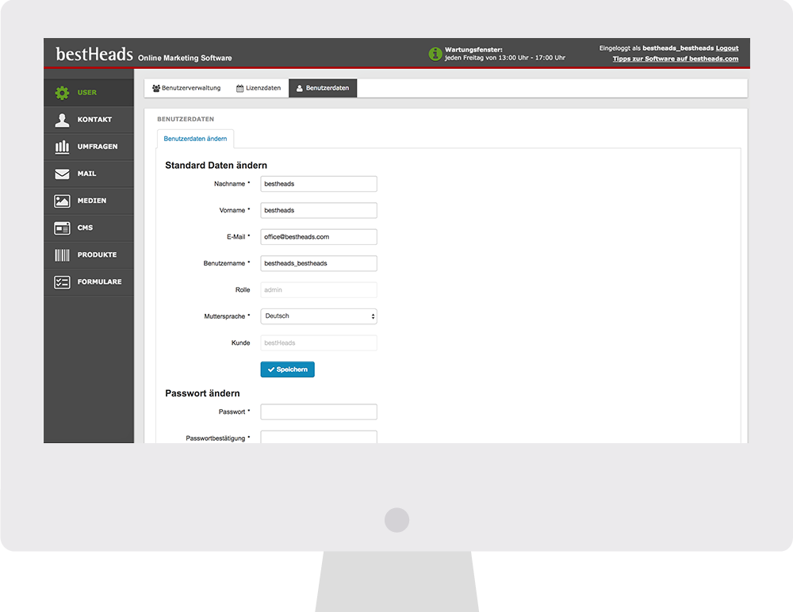Click the MEDIEN picture icon

(x=62, y=201)
